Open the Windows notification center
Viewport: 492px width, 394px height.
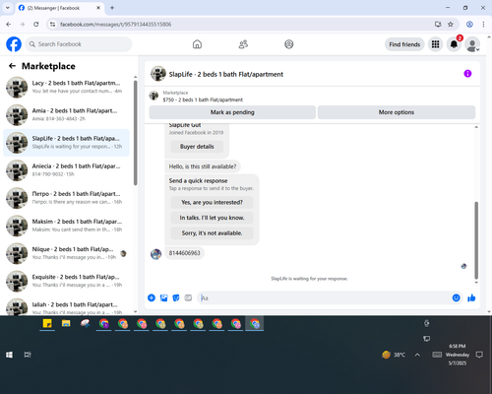pos(479,355)
